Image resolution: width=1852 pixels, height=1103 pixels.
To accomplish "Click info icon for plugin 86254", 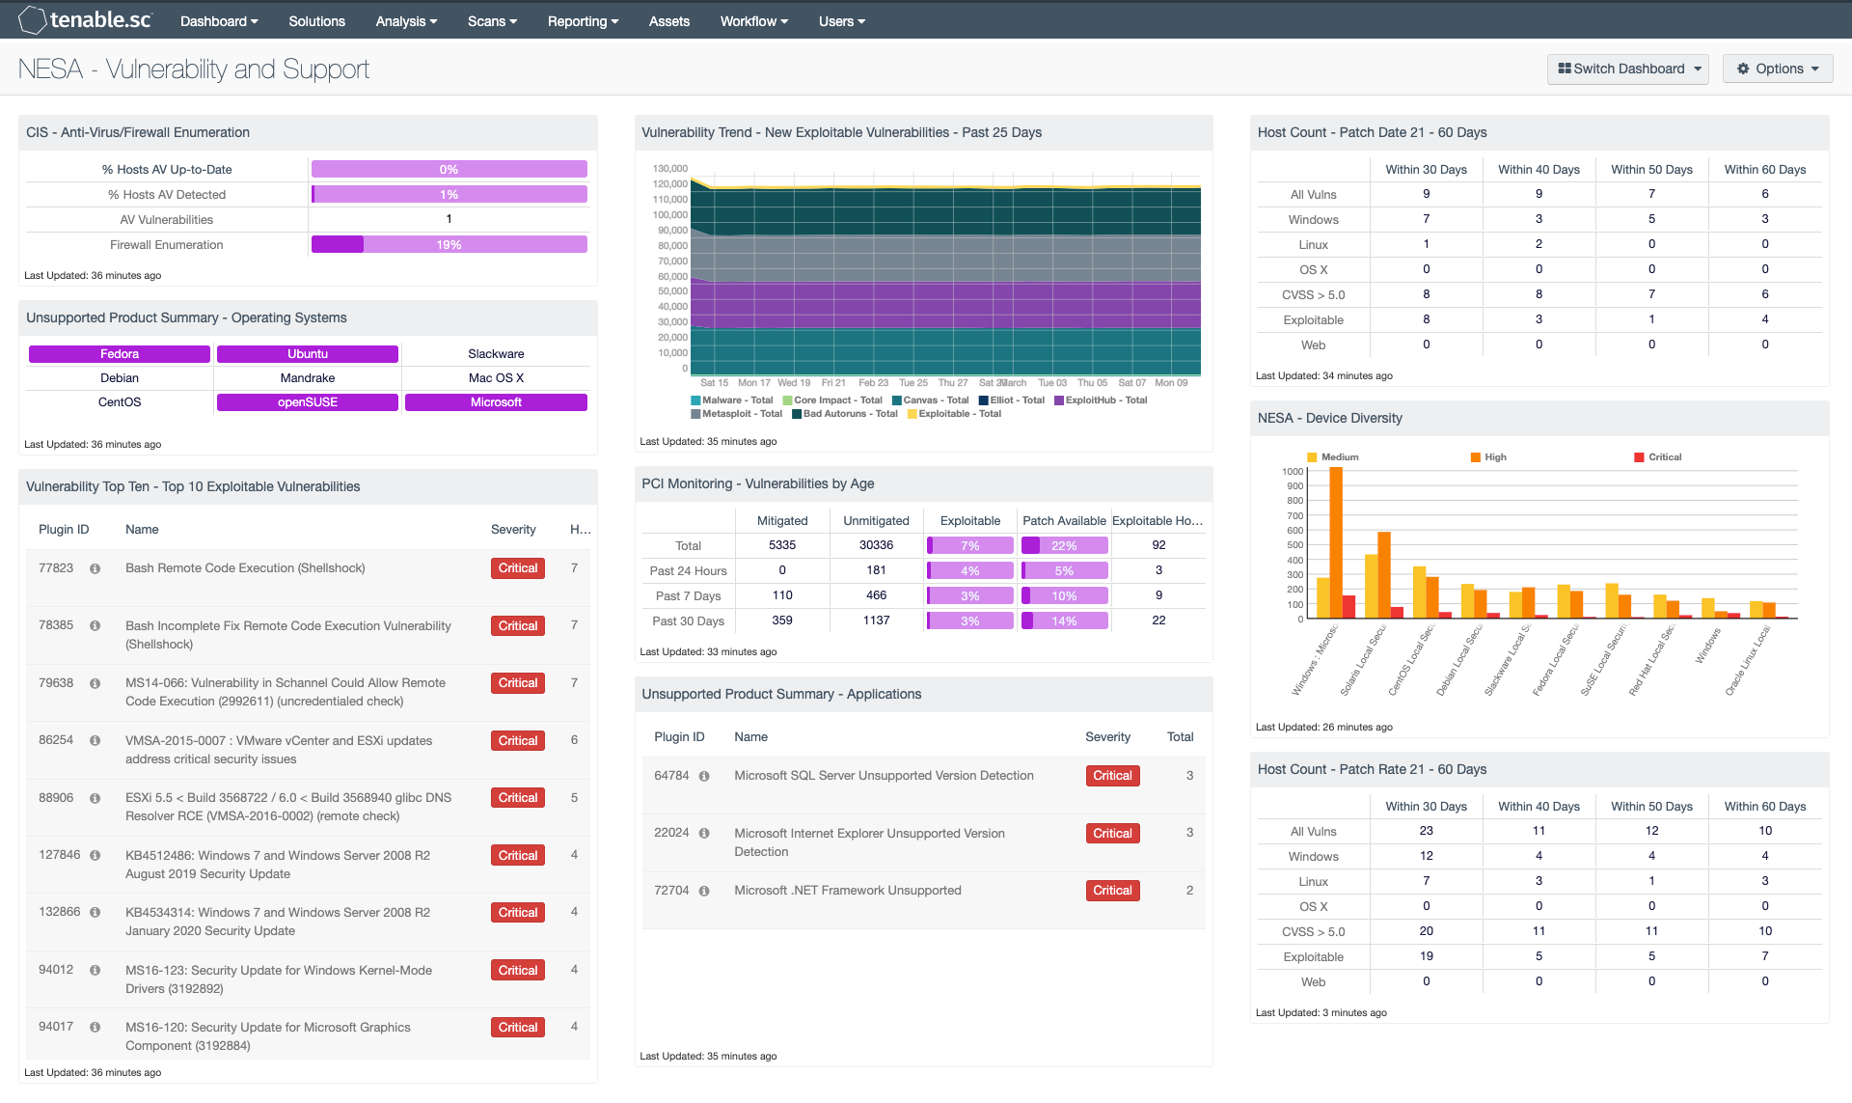I will 95,740.
